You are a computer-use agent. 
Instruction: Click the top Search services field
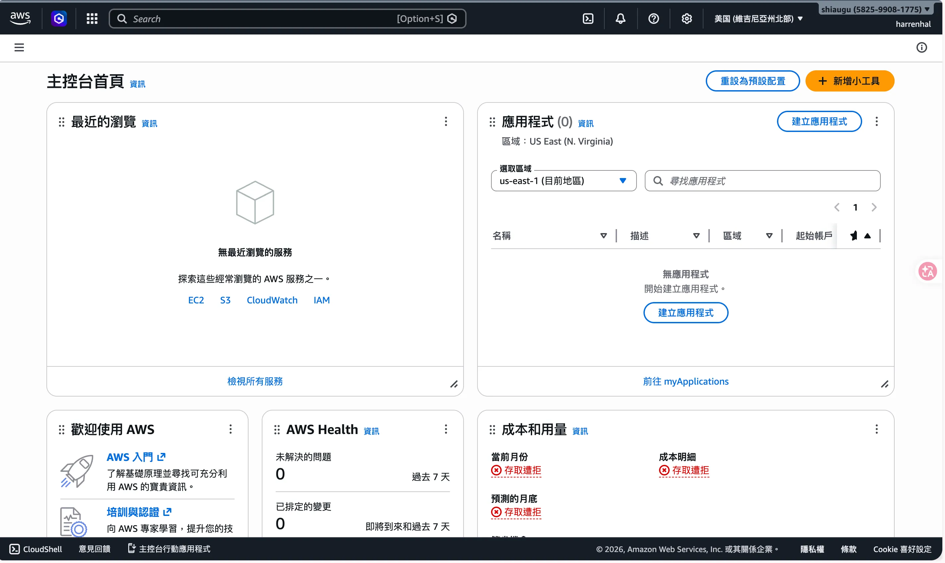pos(287,19)
